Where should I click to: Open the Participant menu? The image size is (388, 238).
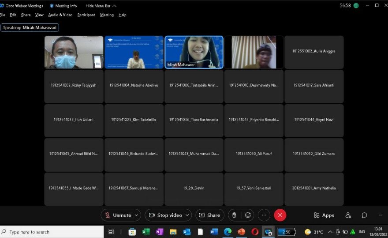(x=86, y=15)
